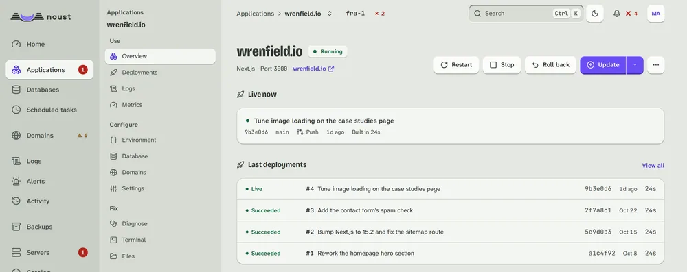The height and width of the screenshot is (272, 687).
Task: Click commit hash 2f7a8c1
Action: [x=598, y=211]
